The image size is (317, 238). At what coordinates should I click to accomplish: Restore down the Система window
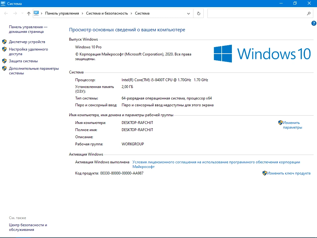click(x=295, y=3)
